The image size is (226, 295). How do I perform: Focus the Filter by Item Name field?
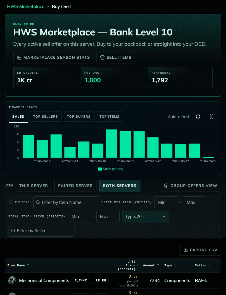tap(66, 202)
